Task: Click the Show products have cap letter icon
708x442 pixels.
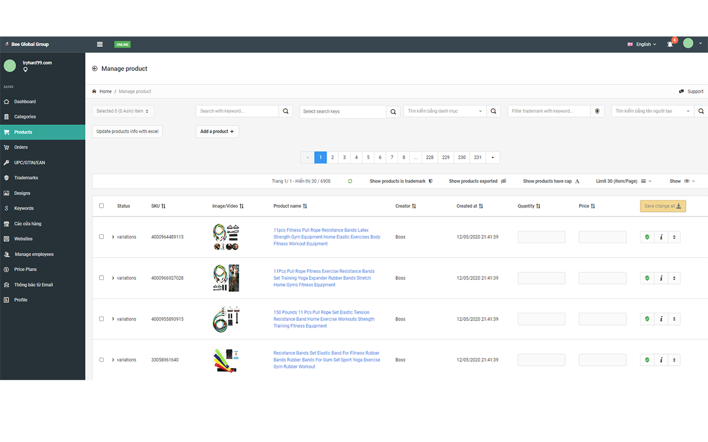Action: (x=576, y=181)
